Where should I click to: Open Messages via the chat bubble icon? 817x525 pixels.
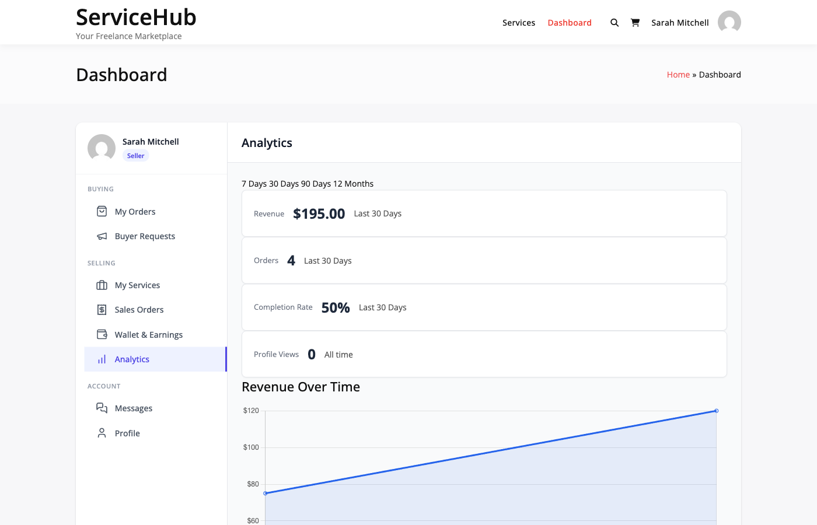point(102,408)
